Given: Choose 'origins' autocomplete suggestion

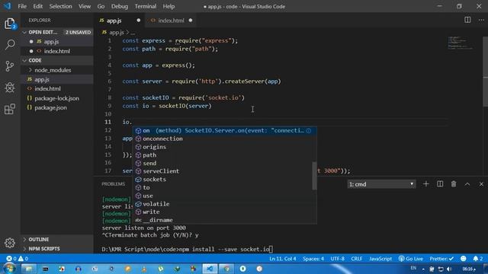Looking at the screenshot, I should 225,147.
